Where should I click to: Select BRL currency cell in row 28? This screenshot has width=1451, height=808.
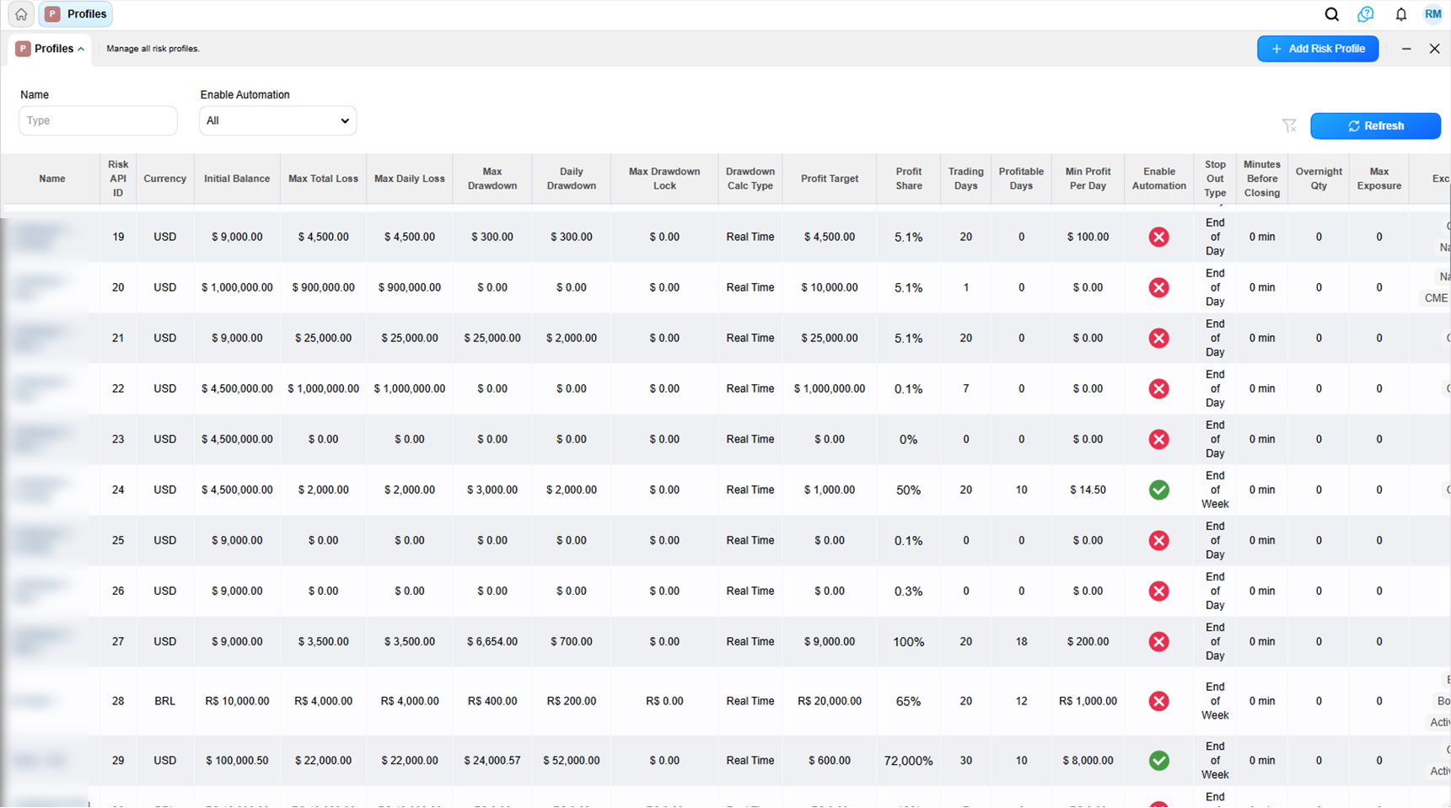164,701
